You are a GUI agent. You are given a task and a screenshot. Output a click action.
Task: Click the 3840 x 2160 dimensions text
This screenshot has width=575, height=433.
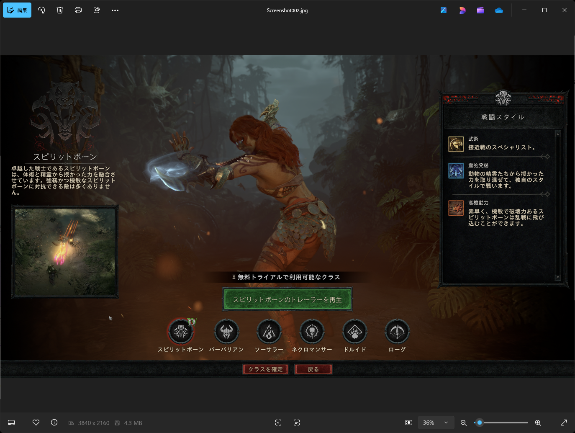(x=94, y=423)
